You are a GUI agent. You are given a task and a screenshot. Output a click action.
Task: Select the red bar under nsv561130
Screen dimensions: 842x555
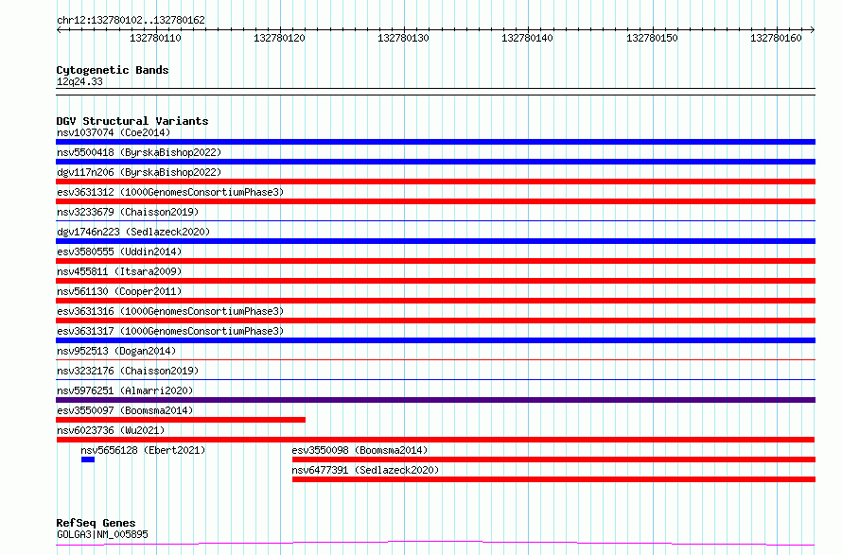[435, 301]
